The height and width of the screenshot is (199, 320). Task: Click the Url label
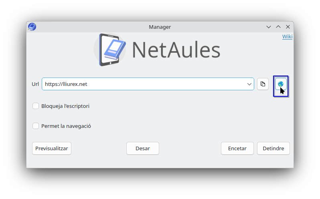[35, 84]
